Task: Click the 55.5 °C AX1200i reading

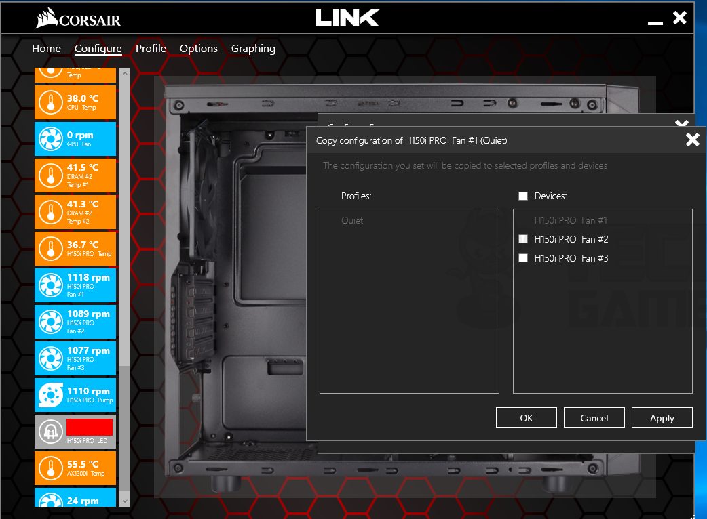Action: 83,464
